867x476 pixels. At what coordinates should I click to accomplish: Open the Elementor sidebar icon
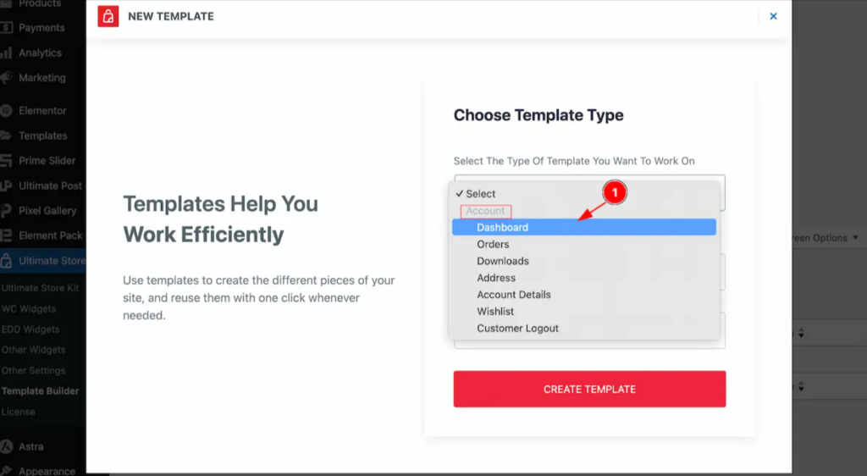(x=6, y=111)
